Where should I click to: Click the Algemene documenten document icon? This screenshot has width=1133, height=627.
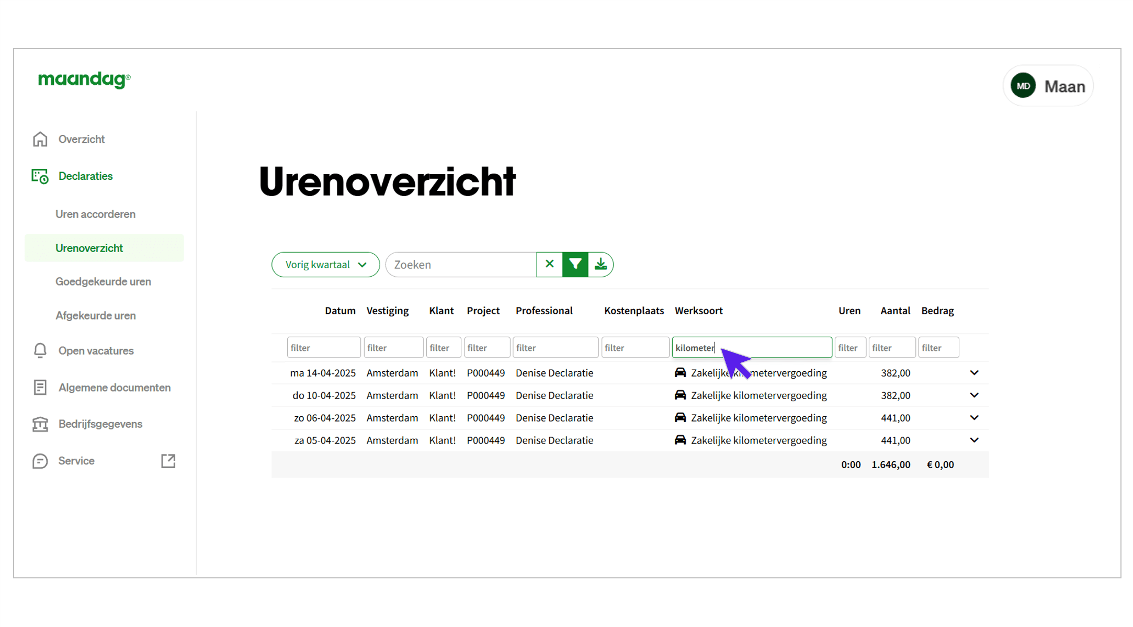point(40,387)
